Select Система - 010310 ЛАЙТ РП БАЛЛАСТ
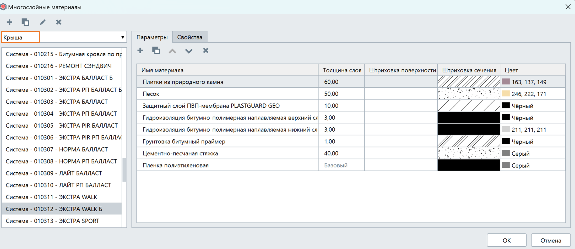575x249 pixels. [x=62, y=185]
